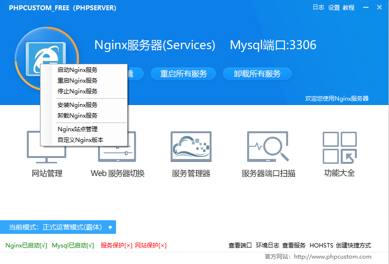Toggle the 网站保护[×] status
The image size is (389, 264).
pos(151,246)
